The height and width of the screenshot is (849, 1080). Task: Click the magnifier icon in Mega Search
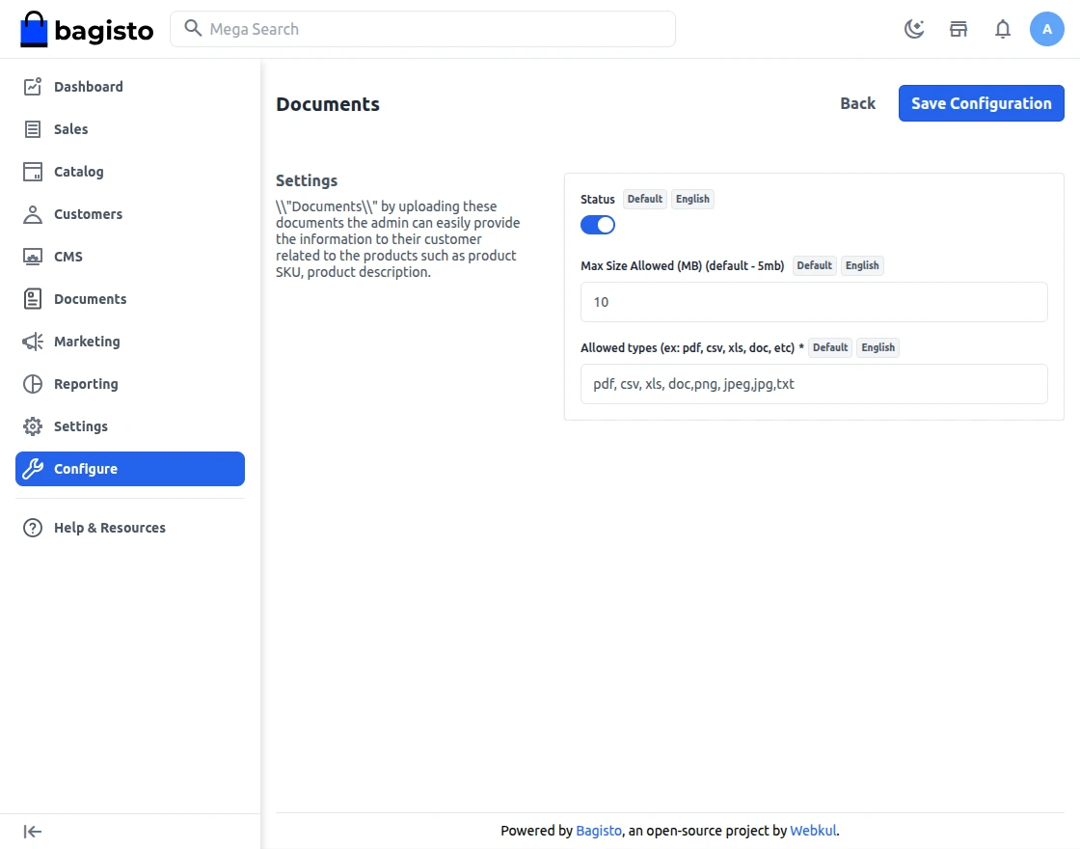coord(193,28)
